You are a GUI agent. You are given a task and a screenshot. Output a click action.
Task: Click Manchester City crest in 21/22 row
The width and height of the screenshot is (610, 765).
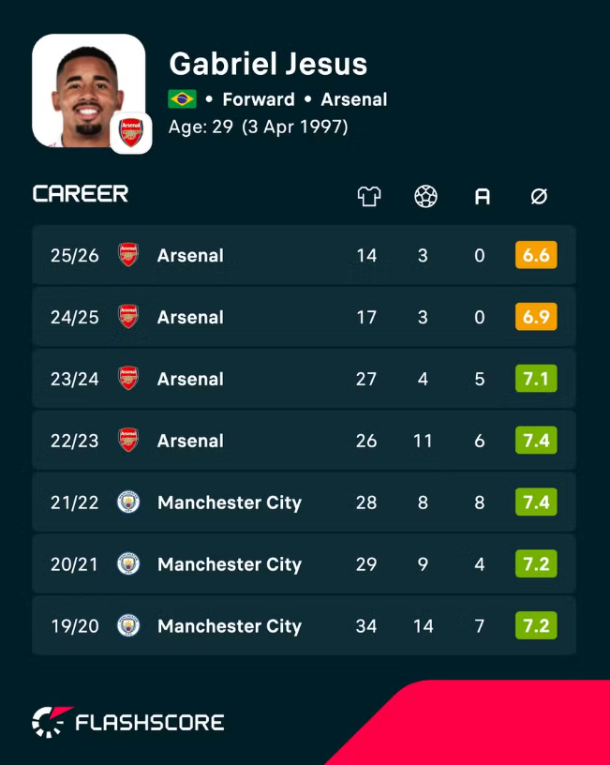click(128, 502)
